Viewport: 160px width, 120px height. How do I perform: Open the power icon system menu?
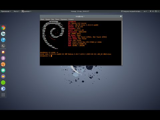point(156,11)
